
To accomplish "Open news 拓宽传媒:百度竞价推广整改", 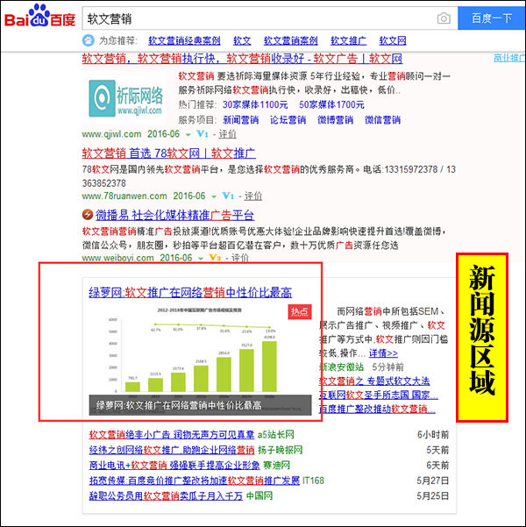I will 195,481.
